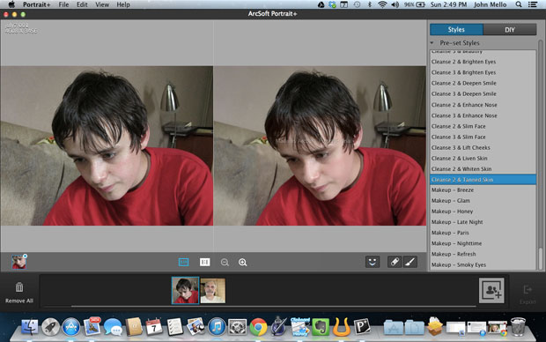Open the View menu
546x342 pixels.
(102, 4)
